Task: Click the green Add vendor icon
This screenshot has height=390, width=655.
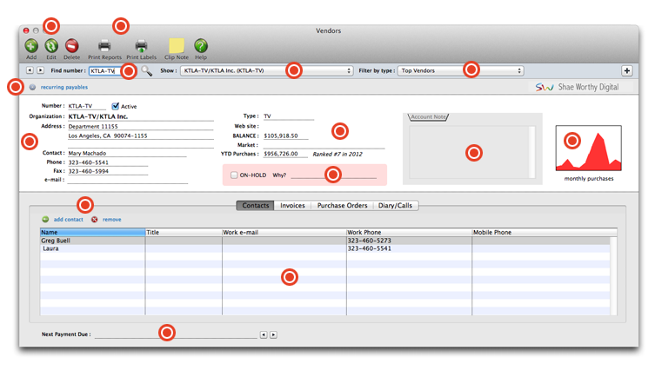Action: coord(31,45)
